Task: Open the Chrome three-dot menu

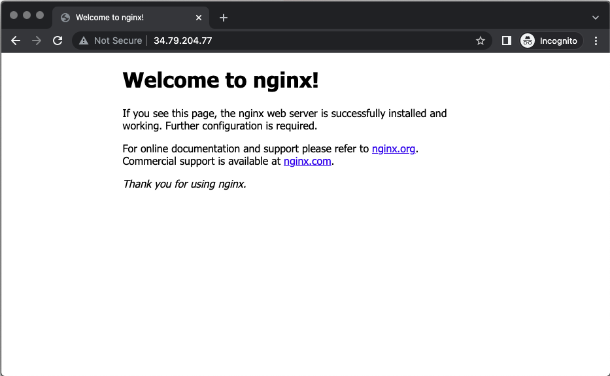Action: point(596,41)
